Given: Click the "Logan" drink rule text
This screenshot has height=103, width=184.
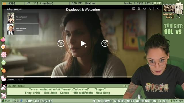Looking at the screenshot, I should coord(100,89).
